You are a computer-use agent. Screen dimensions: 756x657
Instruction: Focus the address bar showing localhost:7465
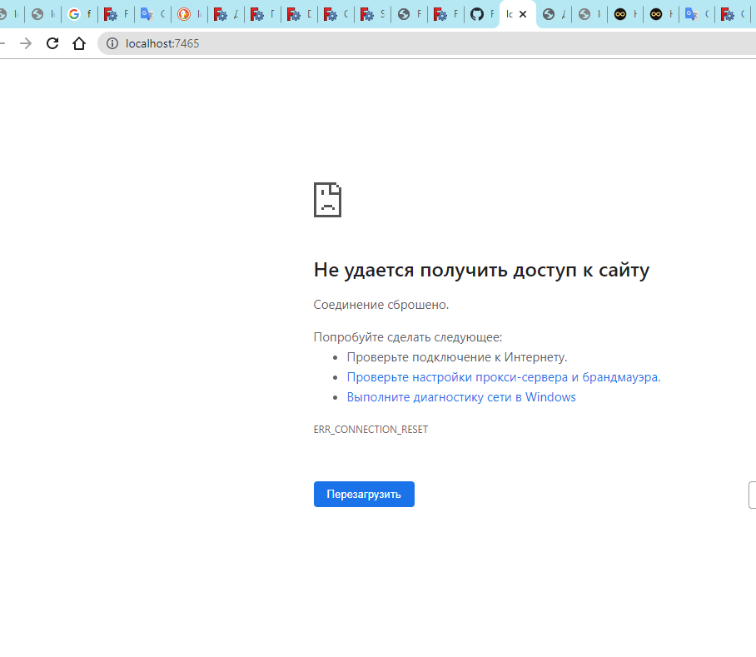416,43
